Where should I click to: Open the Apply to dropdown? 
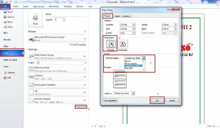click(133, 93)
